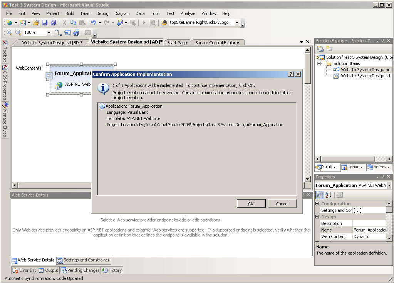The height and width of the screenshot is (283, 394).
Task: Open the File menu
Action: coord(9,13)
